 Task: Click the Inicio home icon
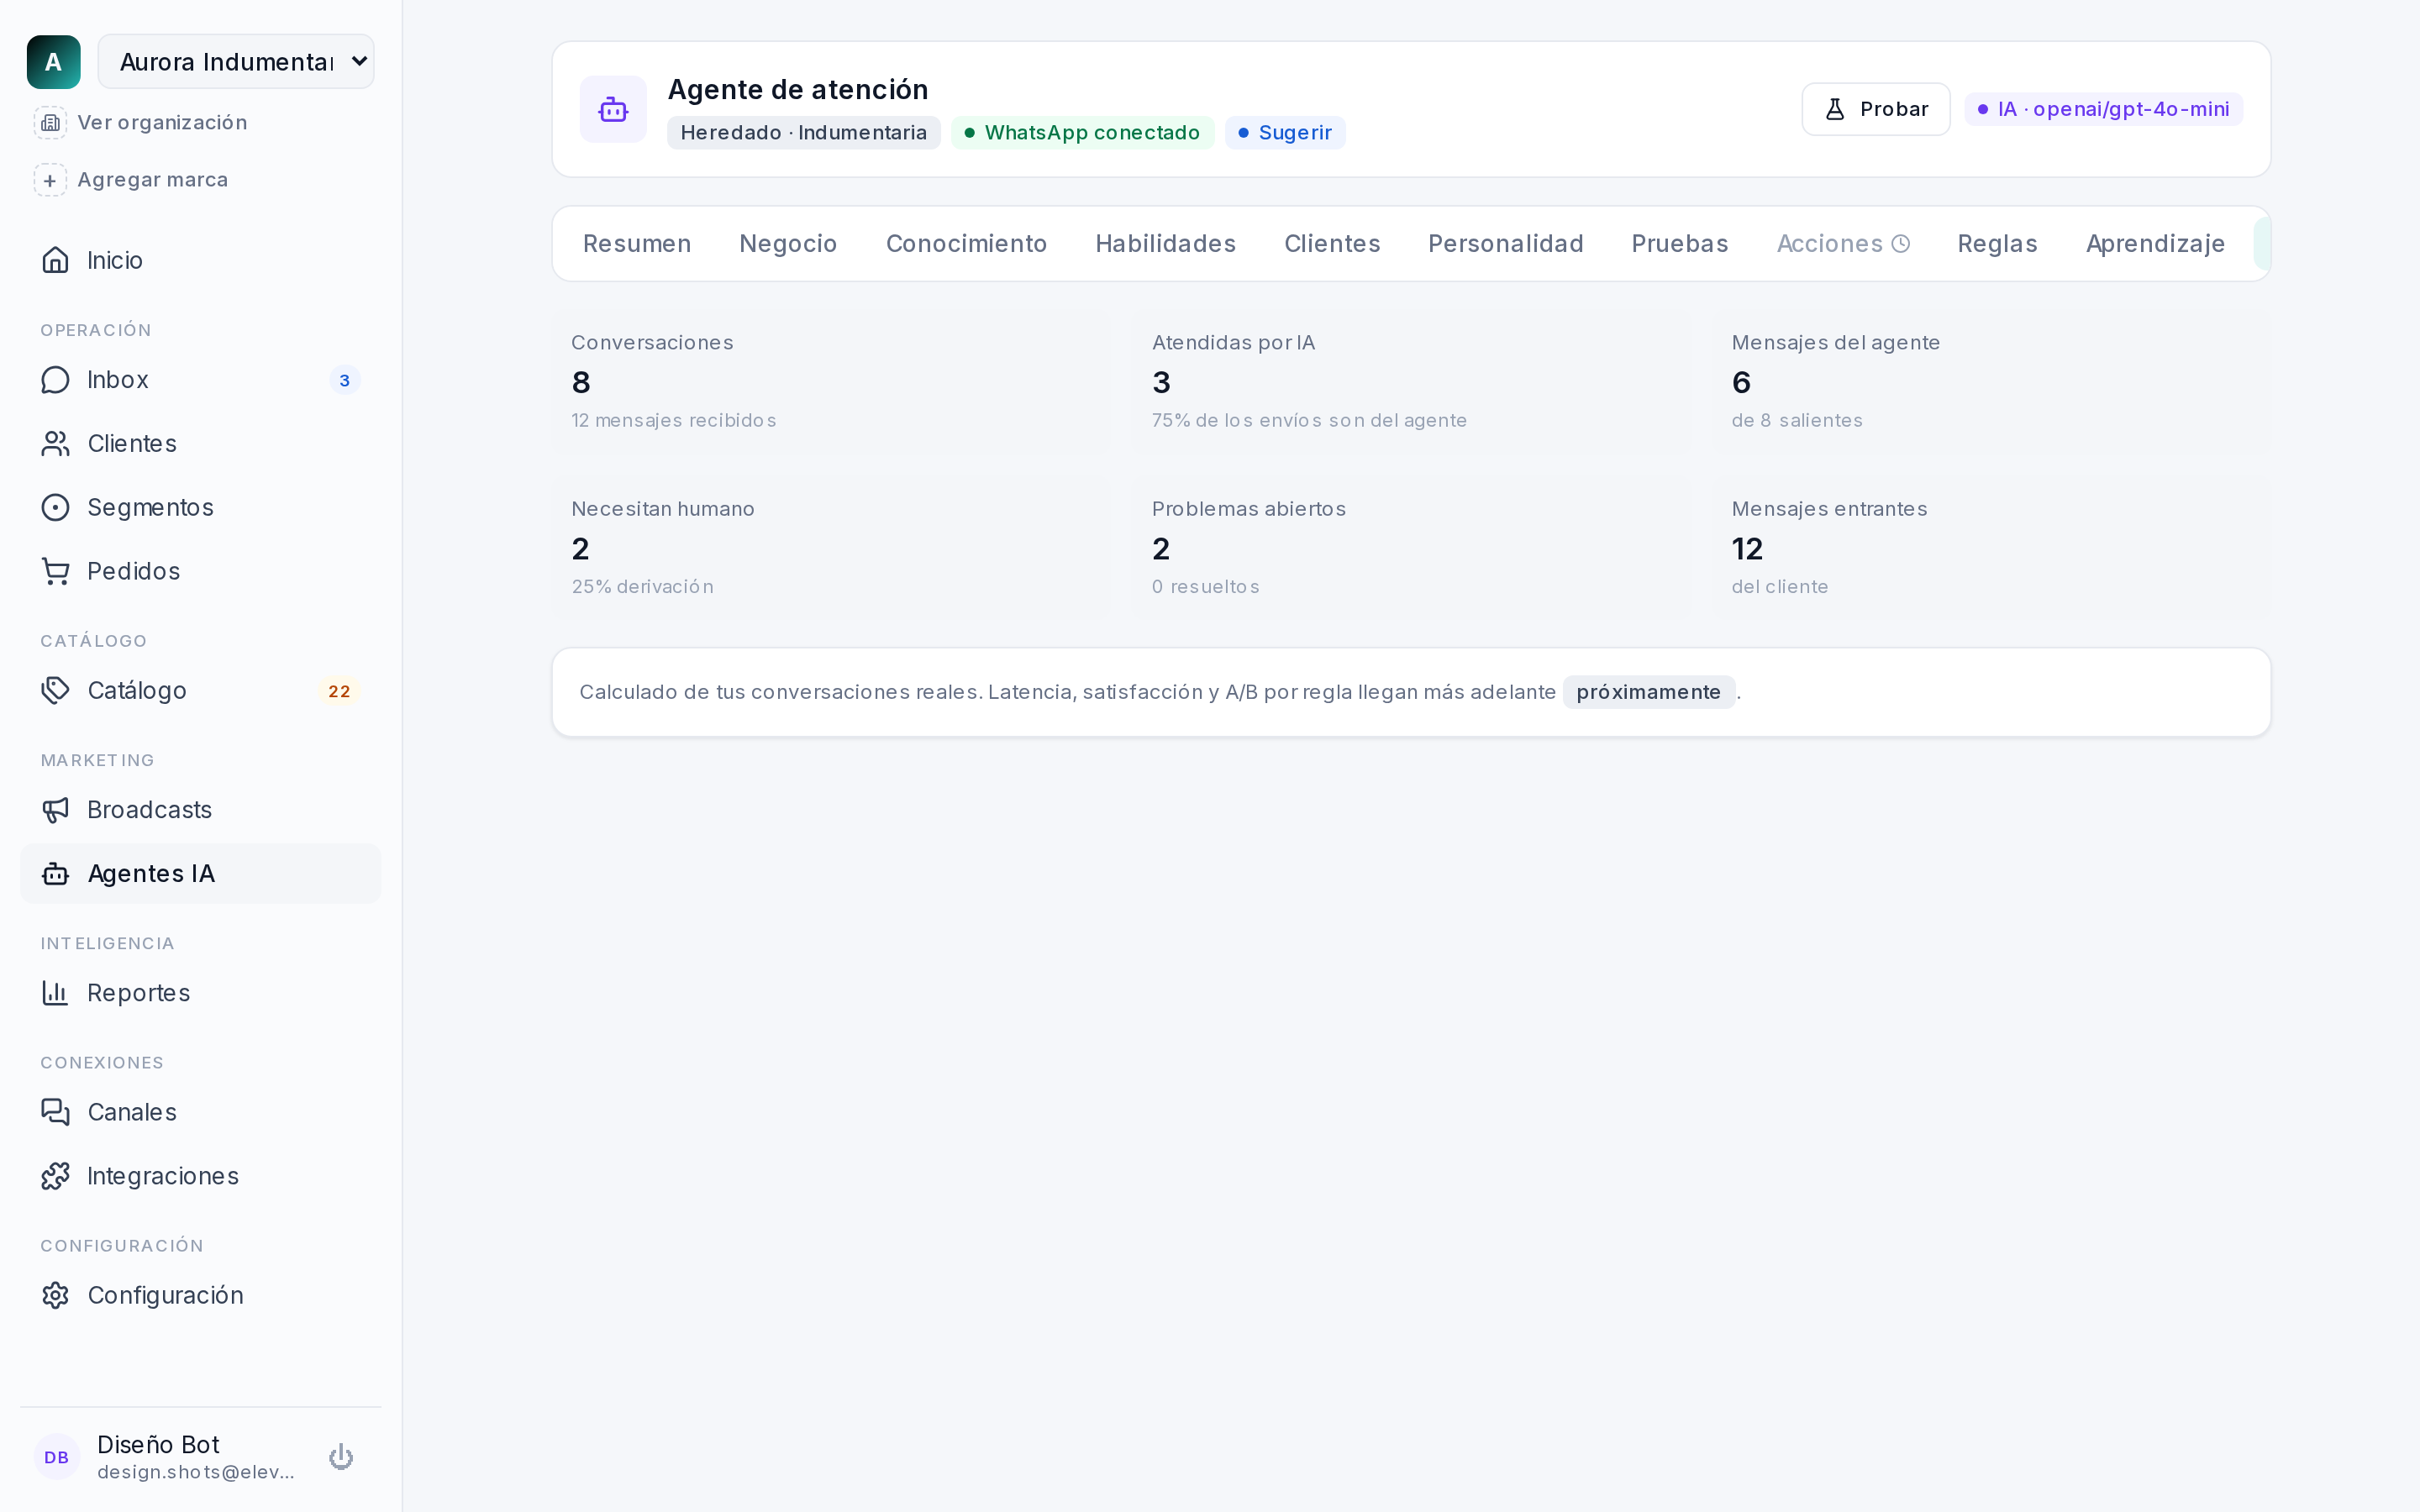click(x=56, y=260)
